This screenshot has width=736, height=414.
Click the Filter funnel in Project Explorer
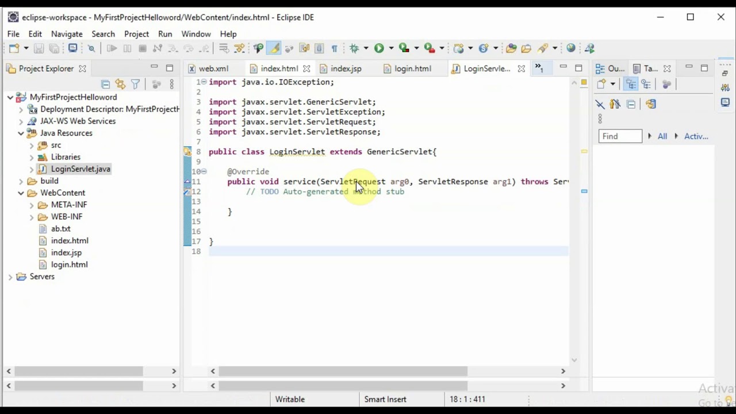click(x=136, y=85)
